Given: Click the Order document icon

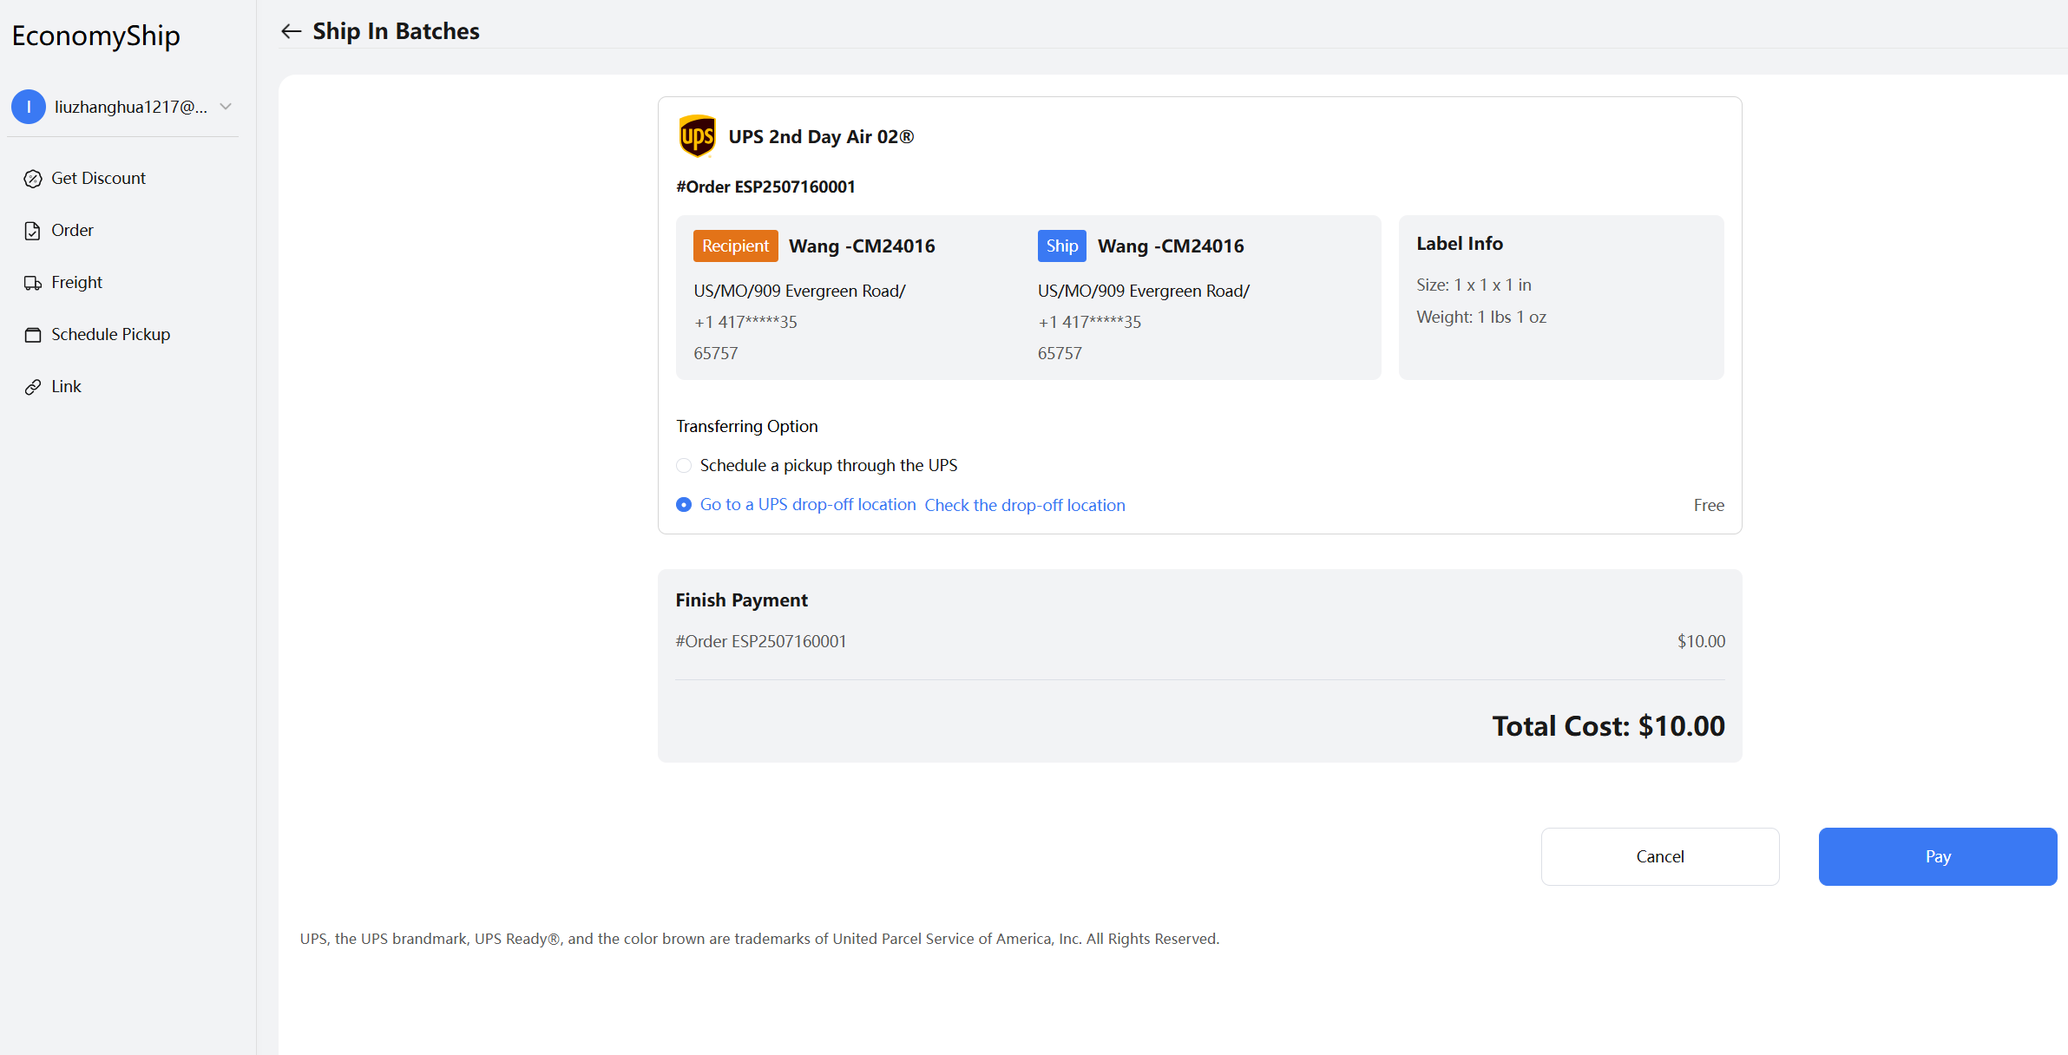Looking at the screenshot, I should point(33,231).
